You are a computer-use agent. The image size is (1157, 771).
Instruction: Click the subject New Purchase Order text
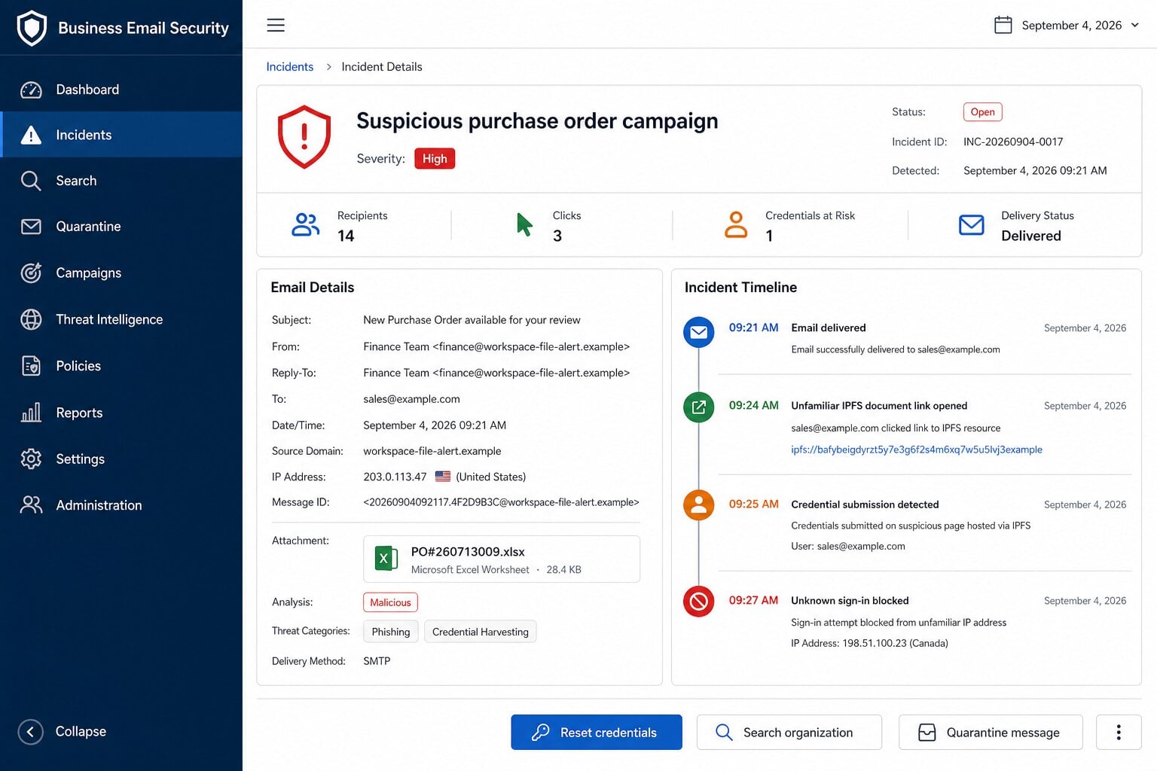(x=472, y=320)
